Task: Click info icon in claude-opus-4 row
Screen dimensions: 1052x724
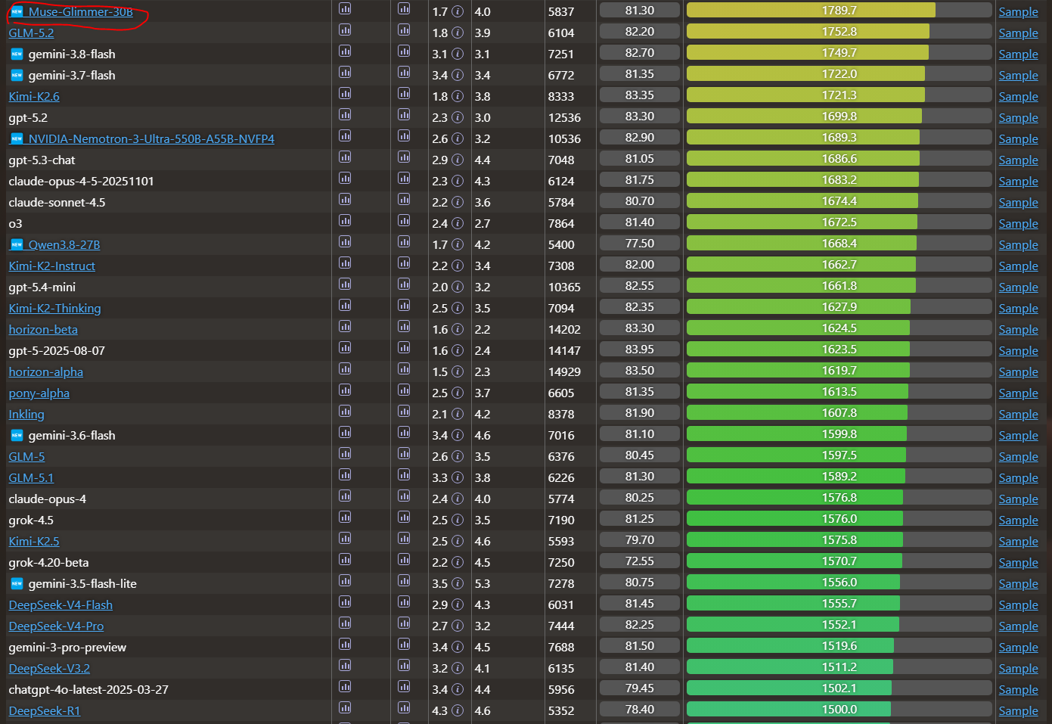Action: (x=458, y=499)
